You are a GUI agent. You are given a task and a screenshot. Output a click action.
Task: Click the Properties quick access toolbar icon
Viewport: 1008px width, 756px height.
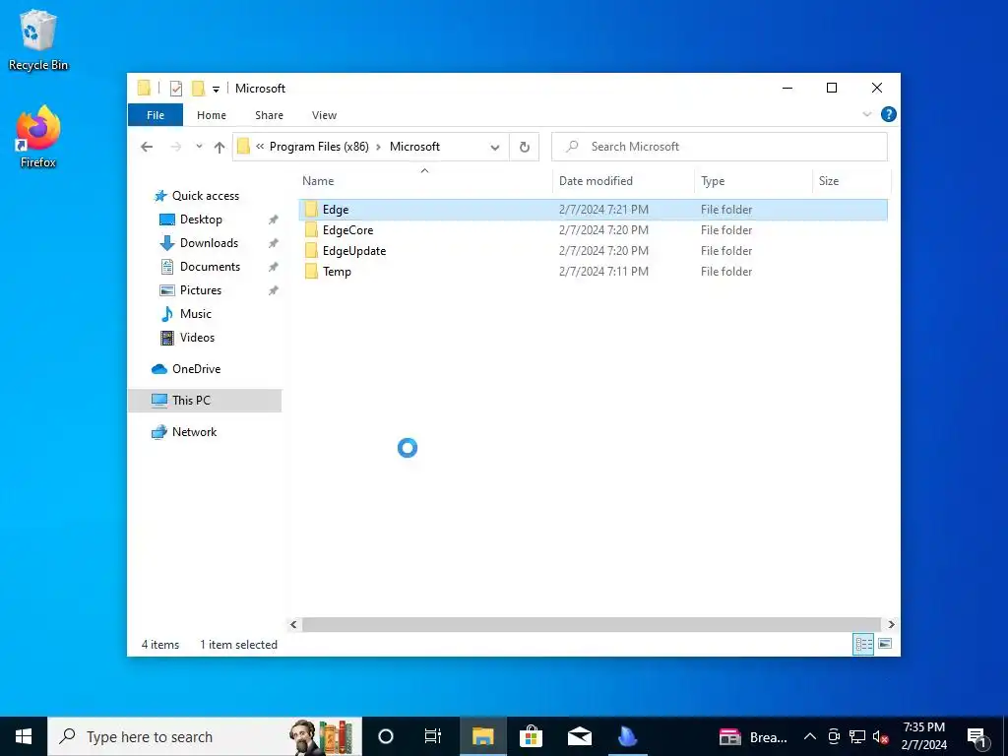176,89
